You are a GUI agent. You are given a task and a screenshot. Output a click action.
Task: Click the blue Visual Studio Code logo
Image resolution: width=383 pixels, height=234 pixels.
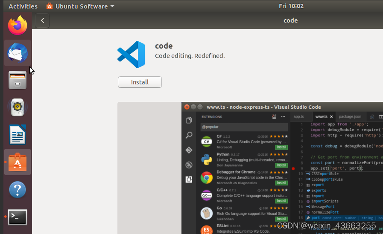click(131, 55)
